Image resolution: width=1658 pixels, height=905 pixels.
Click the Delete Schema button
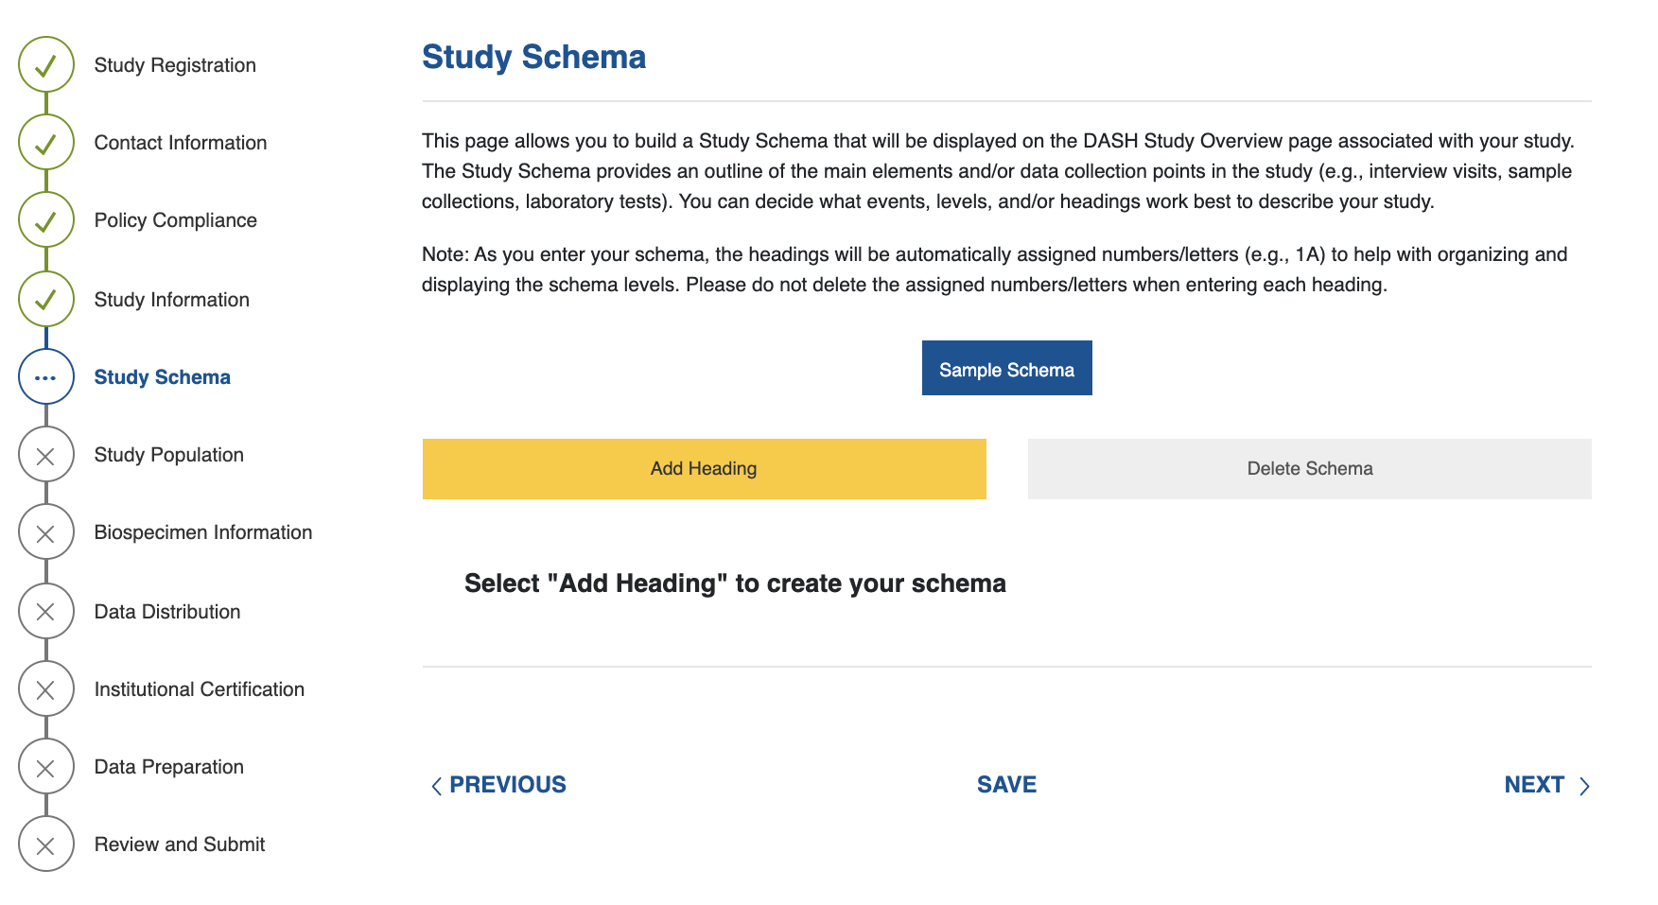point(1309,469)
